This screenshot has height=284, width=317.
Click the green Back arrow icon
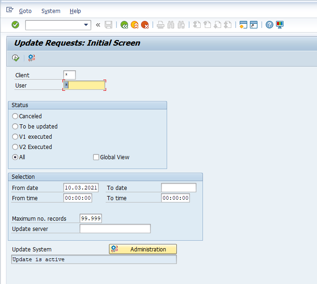point(124,25)
